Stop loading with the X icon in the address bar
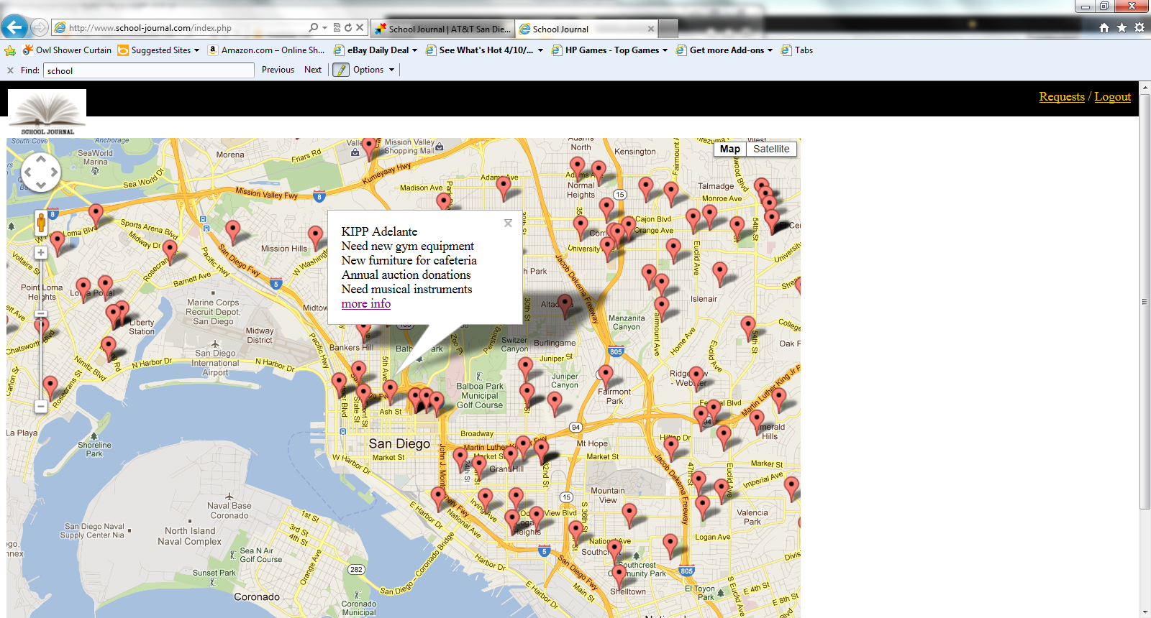 pos(360,28)
